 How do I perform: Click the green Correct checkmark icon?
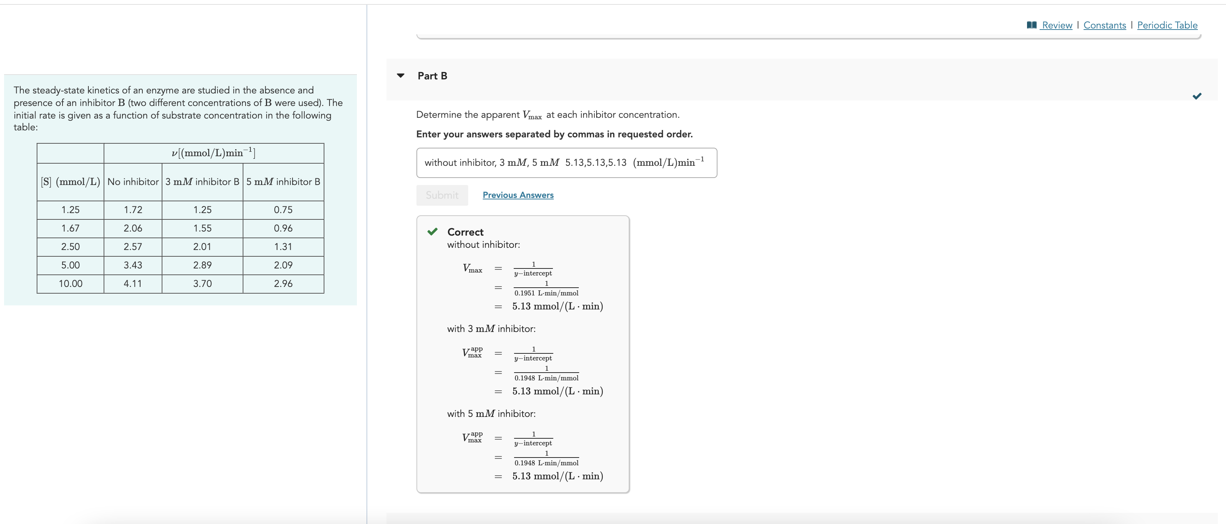432,232
